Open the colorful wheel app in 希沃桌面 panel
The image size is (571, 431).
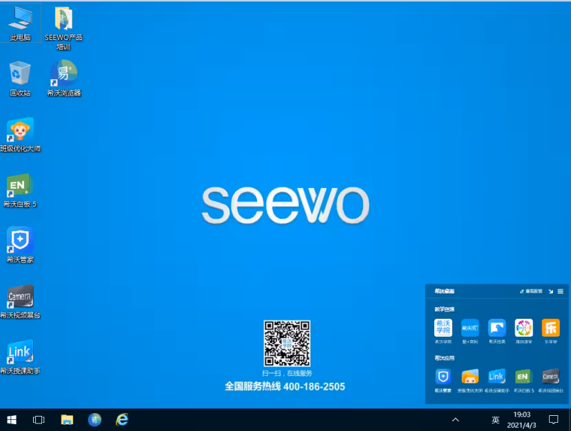524,330
